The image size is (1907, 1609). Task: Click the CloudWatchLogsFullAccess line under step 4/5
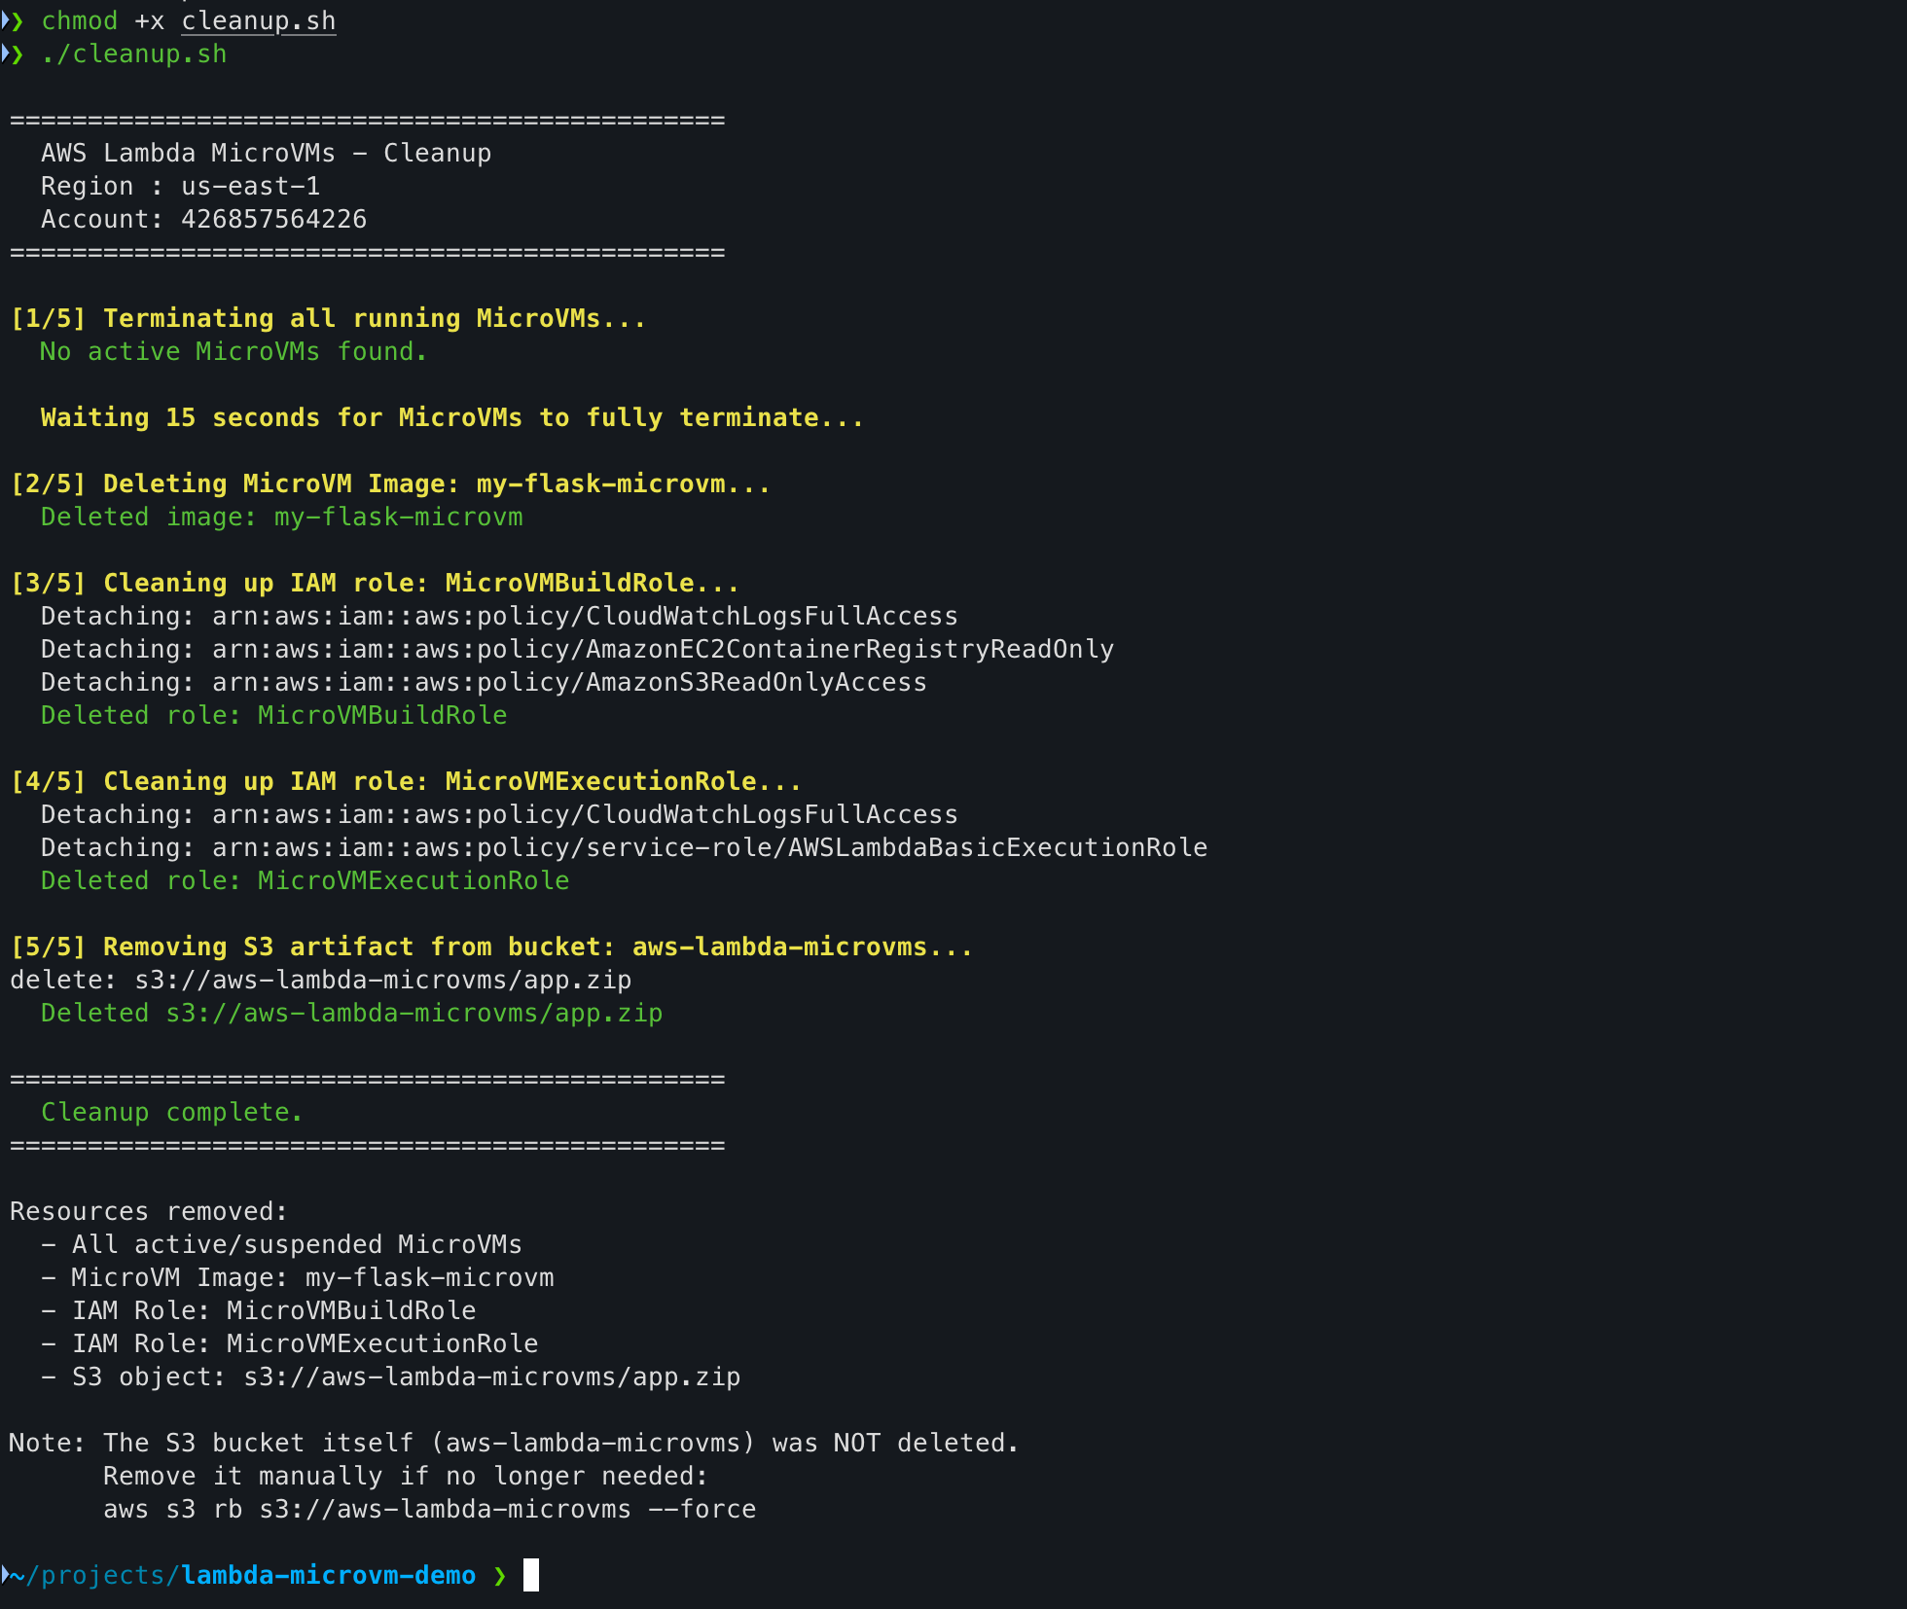coord(499,814)
